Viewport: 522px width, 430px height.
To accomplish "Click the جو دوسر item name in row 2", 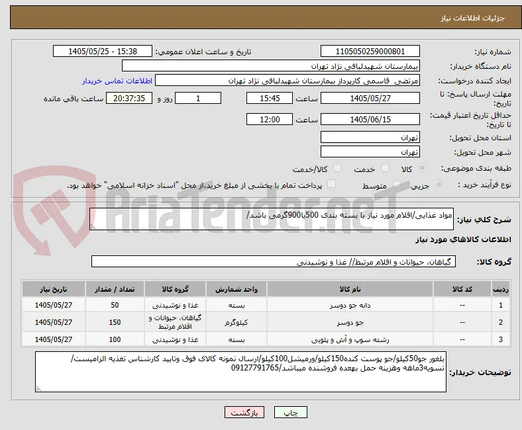I will (x=350, y=322).
